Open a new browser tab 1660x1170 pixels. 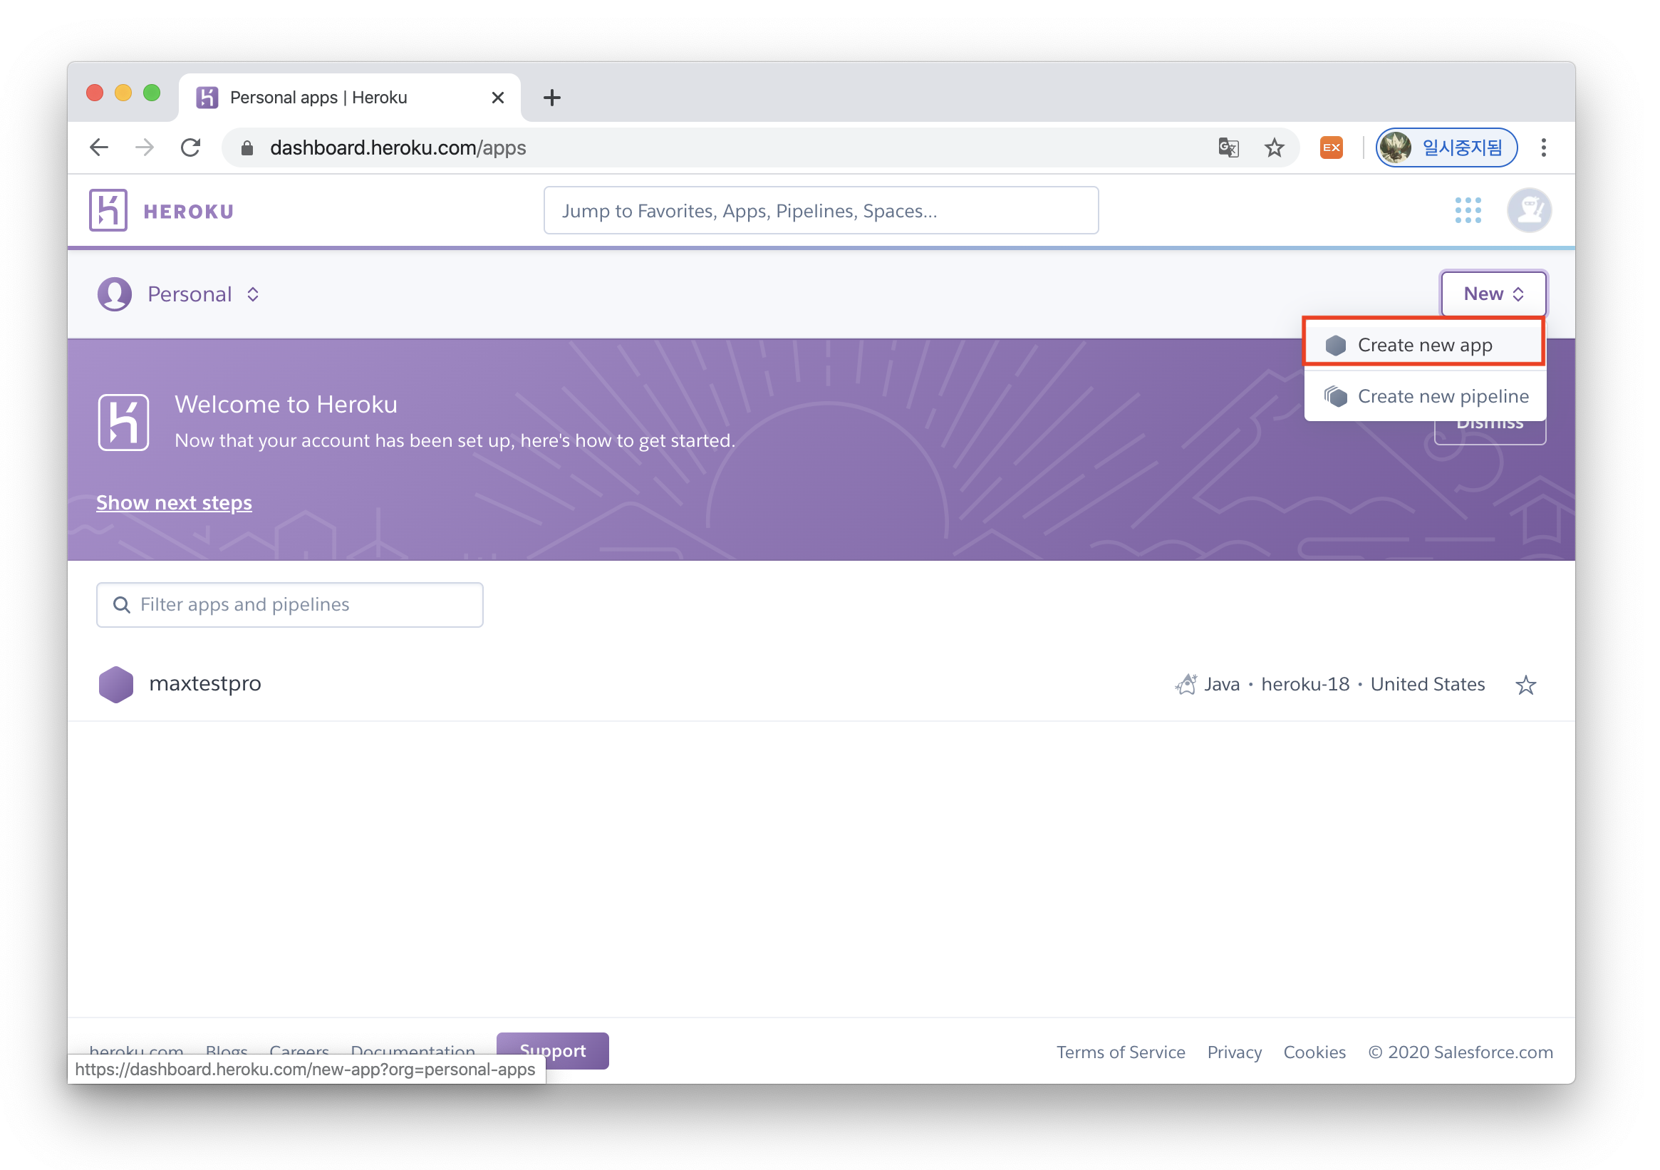point(551,98)
